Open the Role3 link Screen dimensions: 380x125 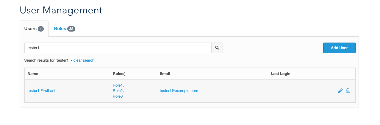118,96
